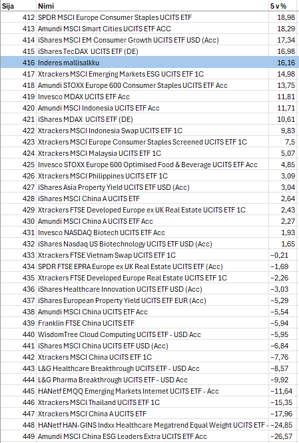Screen dimensions: 299x443
Task: Select Invesco MDAX UCITS ETF Acc cell
Action: 152,97
